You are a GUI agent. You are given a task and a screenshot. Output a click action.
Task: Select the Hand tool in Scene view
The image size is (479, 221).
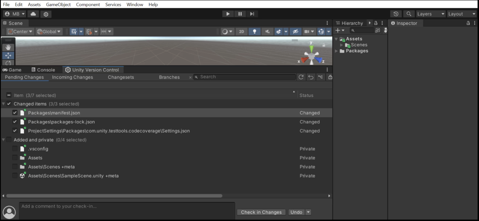[x=8, y=47]
